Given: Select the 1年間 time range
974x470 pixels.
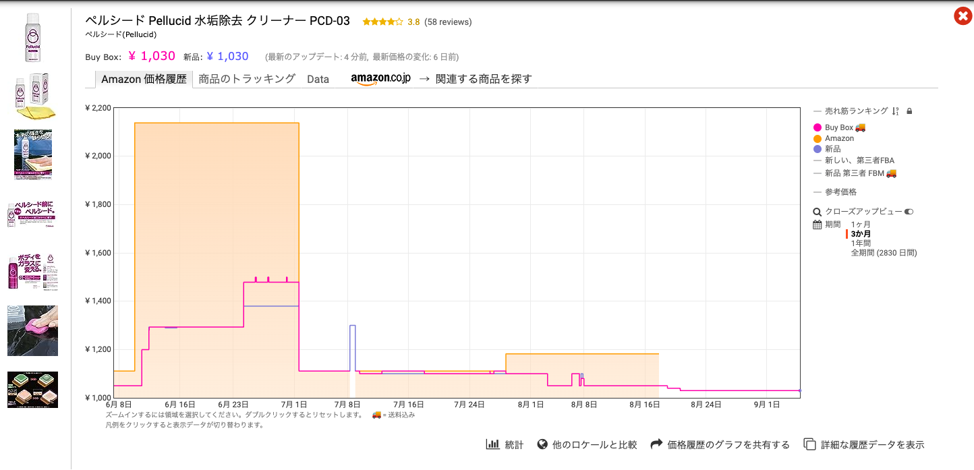Looking at the screenshot, I should [861, 243].
